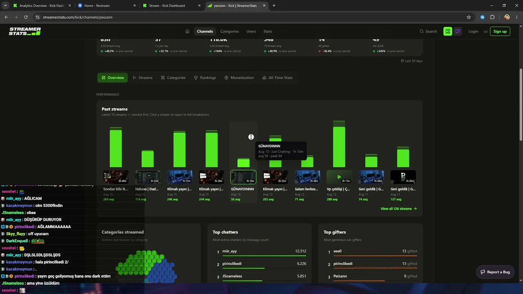
Task: Click the bar above Sondan bile stream
Action: coord(116,147)
